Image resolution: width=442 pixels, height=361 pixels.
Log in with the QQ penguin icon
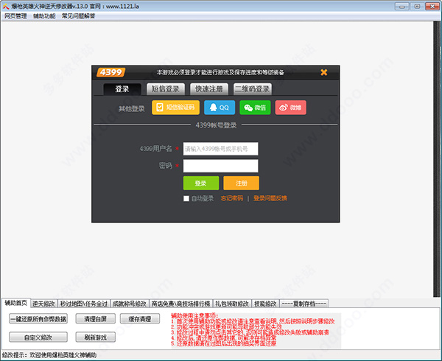(220, 108)
